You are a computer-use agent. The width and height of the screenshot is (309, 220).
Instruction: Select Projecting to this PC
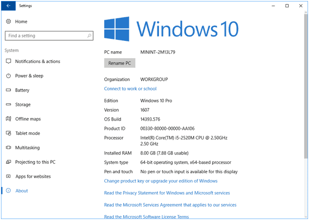point(35,162)
